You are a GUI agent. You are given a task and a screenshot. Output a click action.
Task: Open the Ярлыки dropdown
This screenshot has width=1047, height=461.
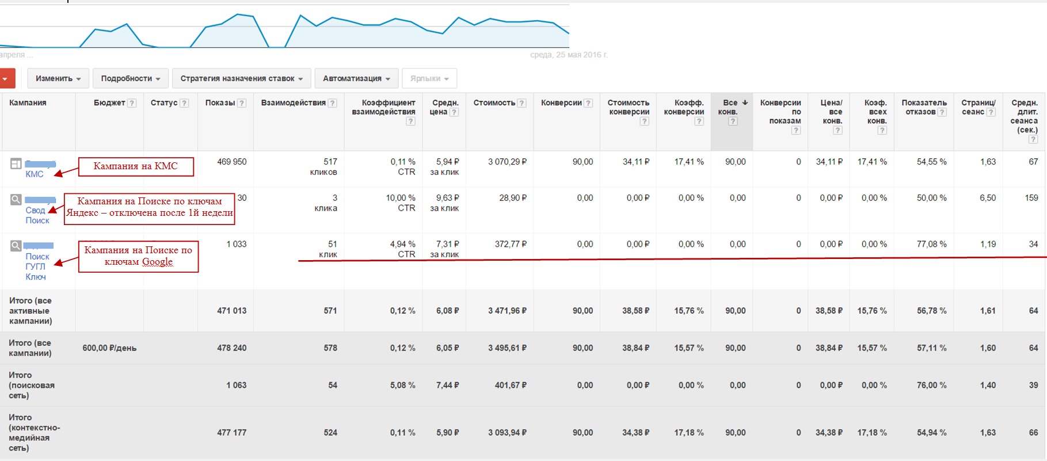[x=429, y=78]
